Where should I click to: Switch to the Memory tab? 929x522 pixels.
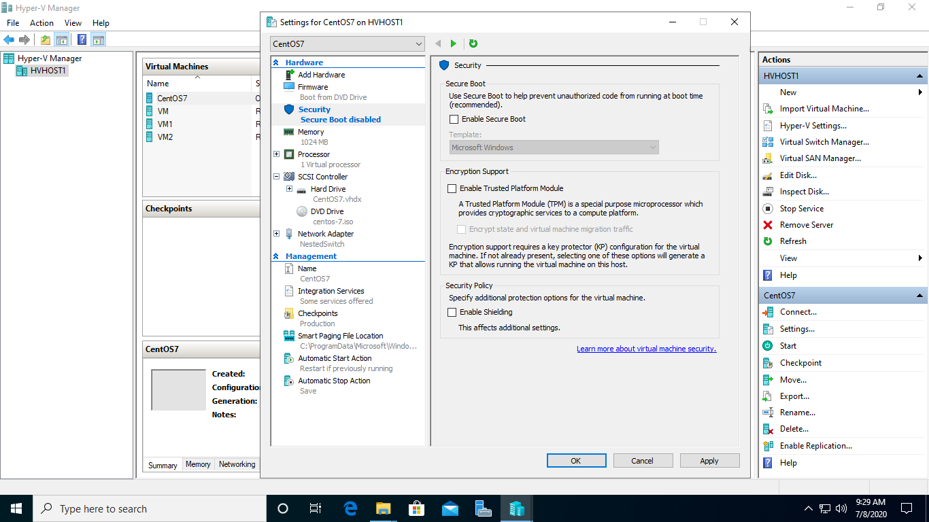[x=198, y=464]
